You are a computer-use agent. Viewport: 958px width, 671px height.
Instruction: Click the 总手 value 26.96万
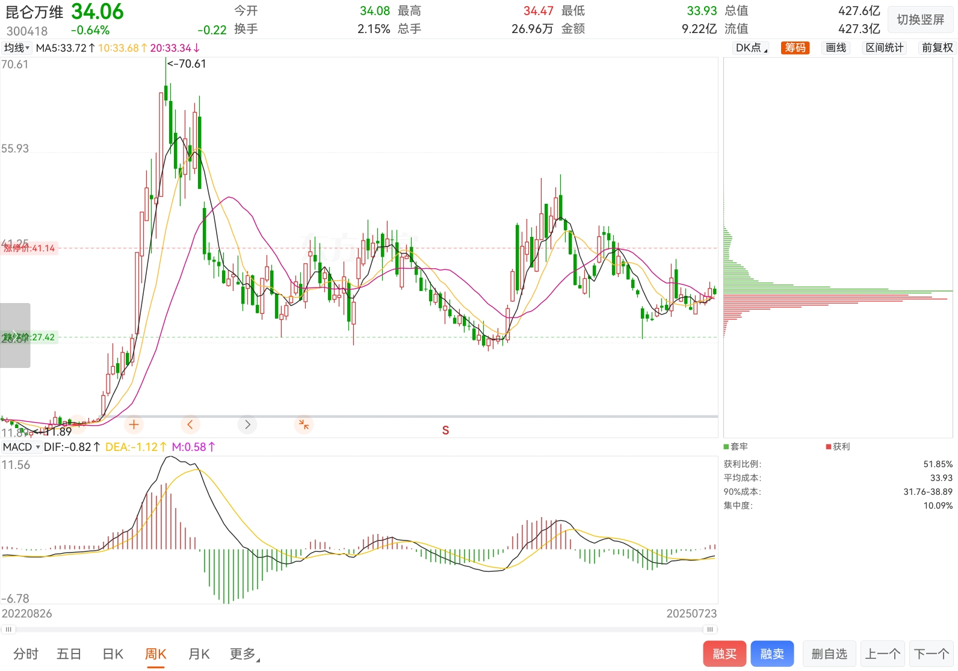pos(532,29)
